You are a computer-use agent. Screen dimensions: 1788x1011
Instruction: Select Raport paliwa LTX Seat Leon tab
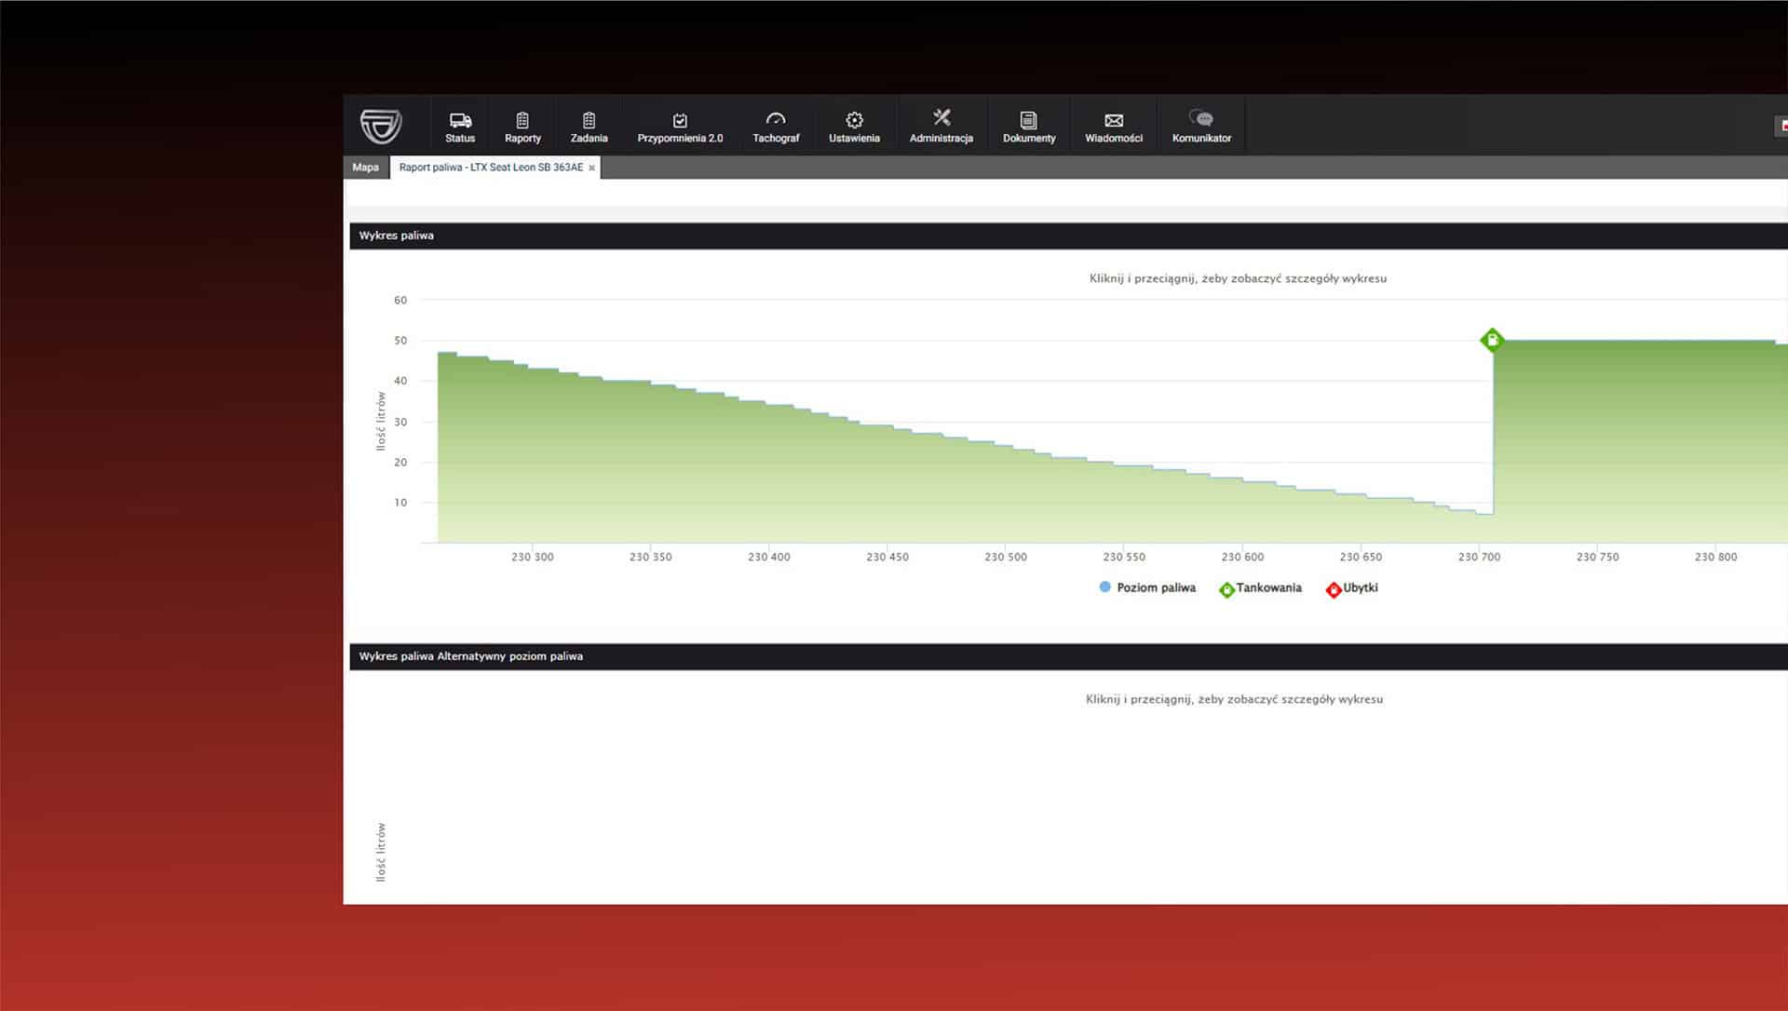click(491, 168)
